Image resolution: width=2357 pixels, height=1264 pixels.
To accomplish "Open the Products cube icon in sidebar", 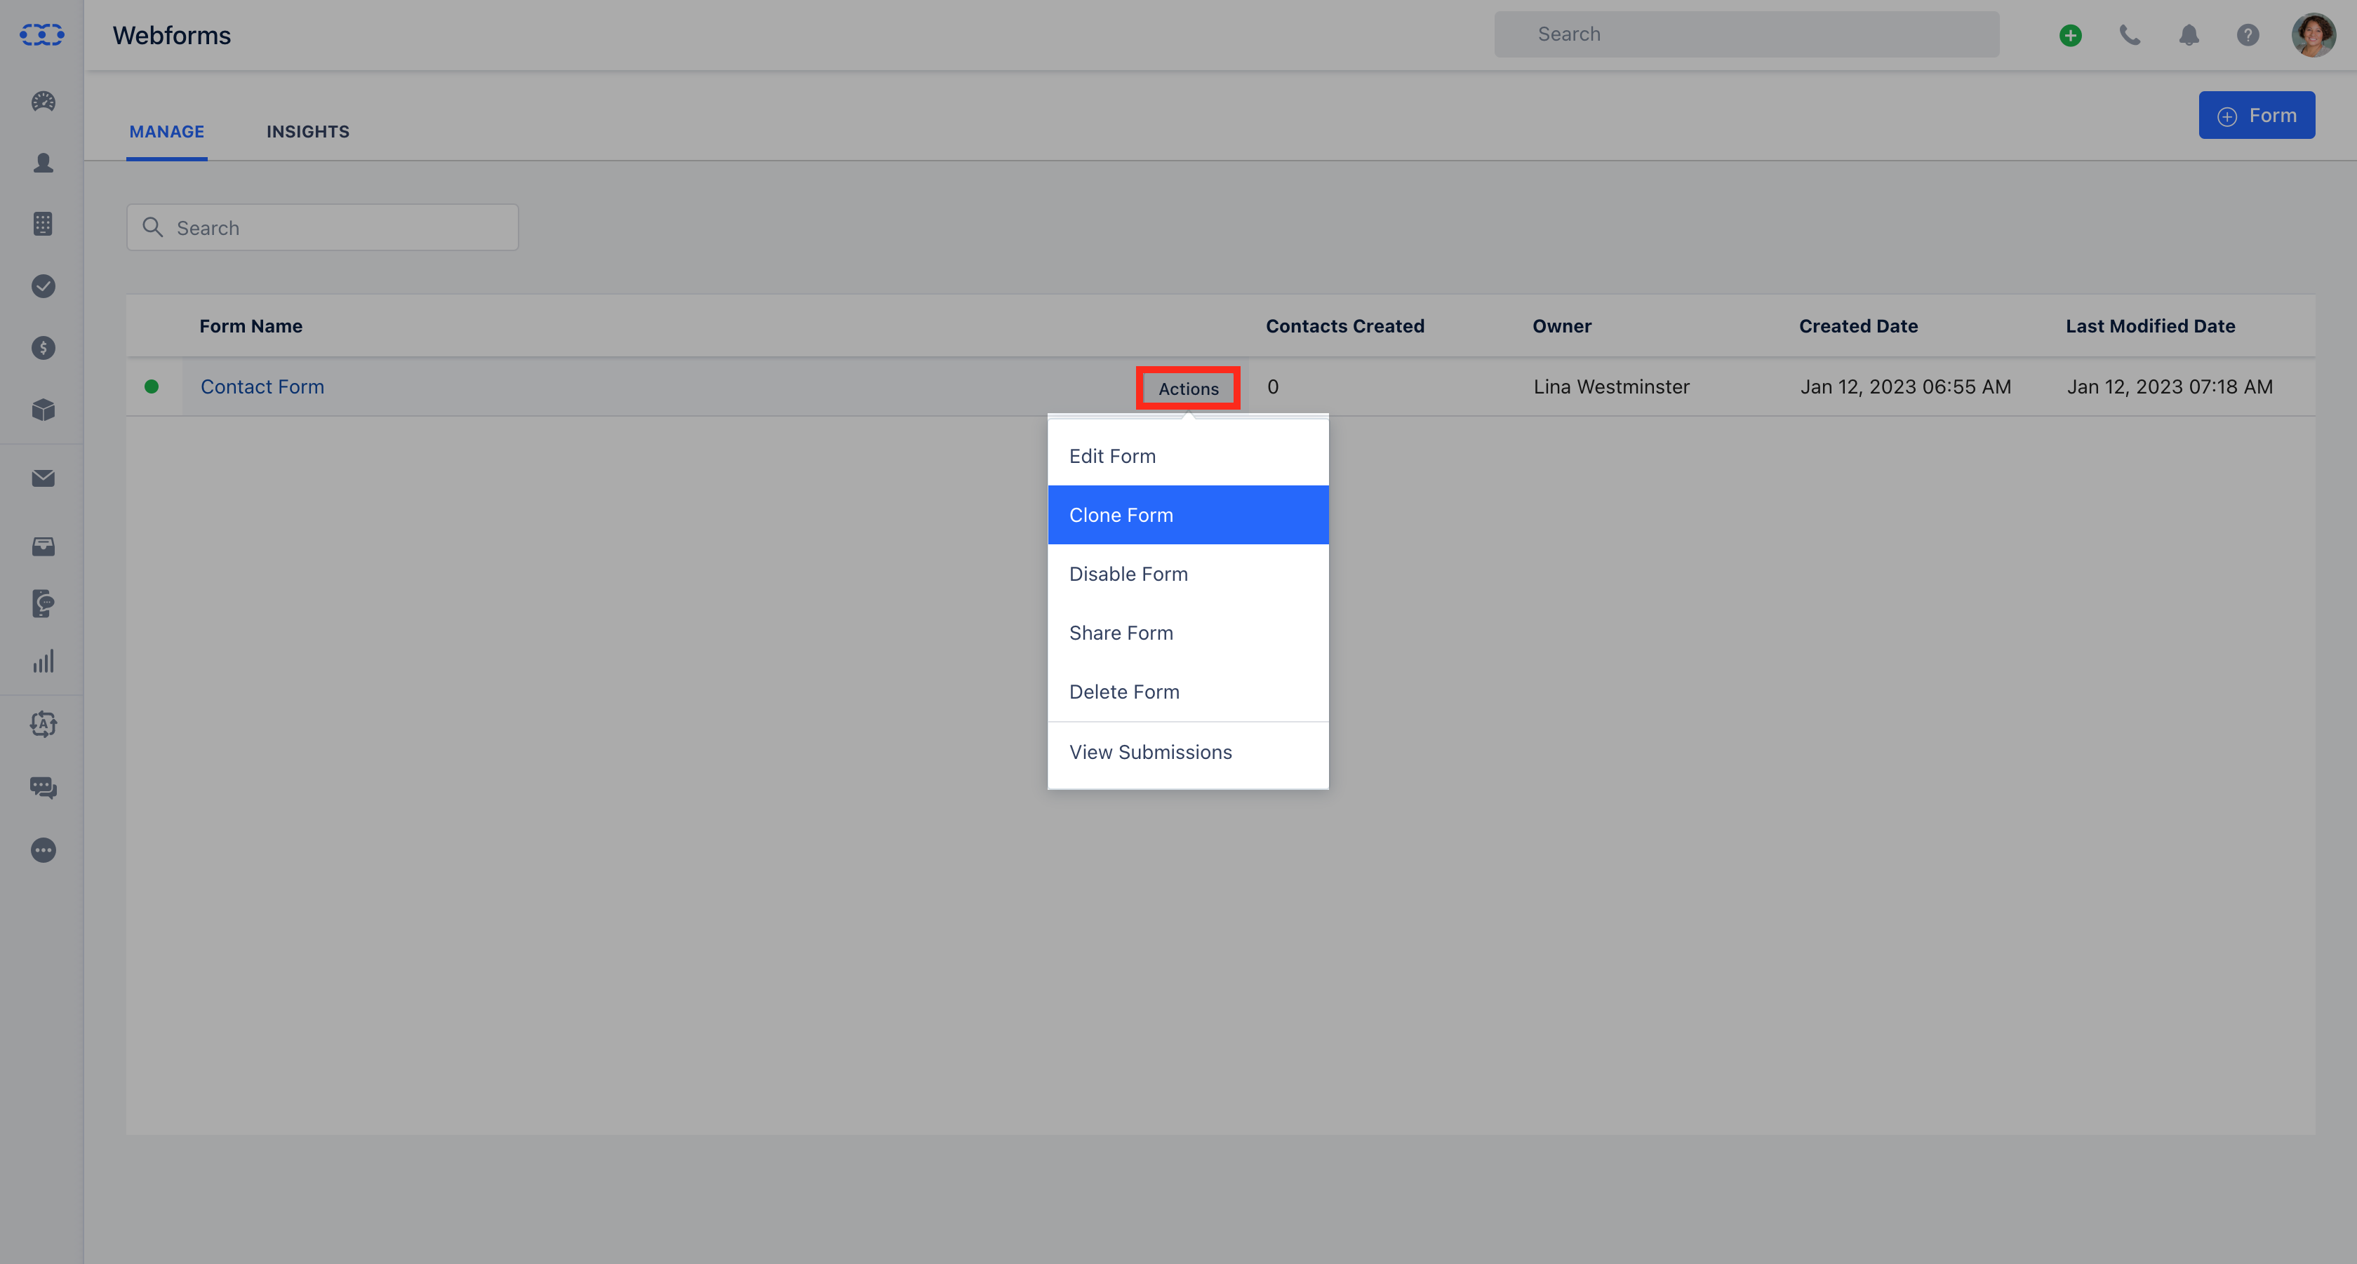I will 43,410.
